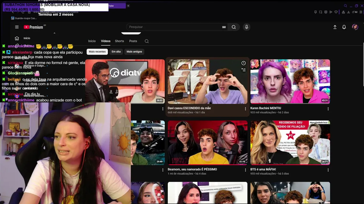This screenshot has height=204, width=364.
Task: Click the browser send/flow arrow icon
Action: 331,12
